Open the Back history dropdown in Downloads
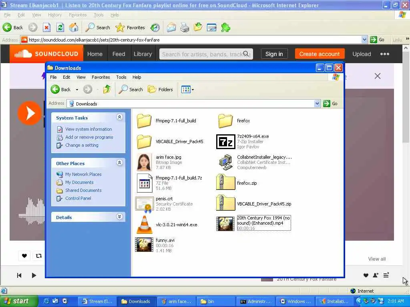Image resolution: width=410 pixels, height=307 pixels. [77, 90]
